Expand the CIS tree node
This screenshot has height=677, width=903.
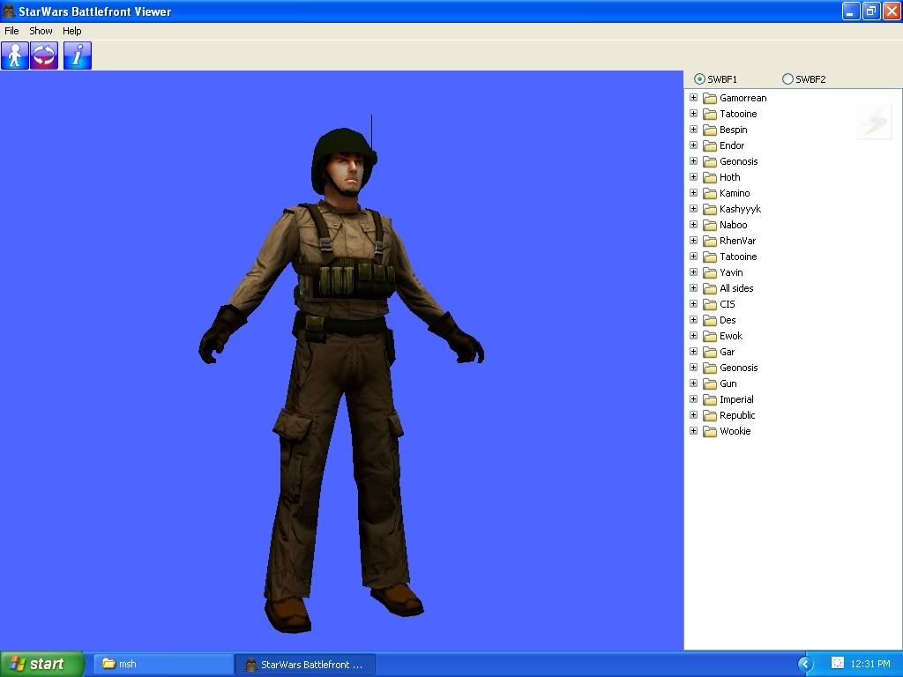[693, 303]
